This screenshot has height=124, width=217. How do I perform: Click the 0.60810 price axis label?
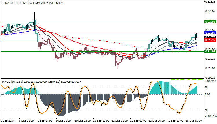click(210, 78)
